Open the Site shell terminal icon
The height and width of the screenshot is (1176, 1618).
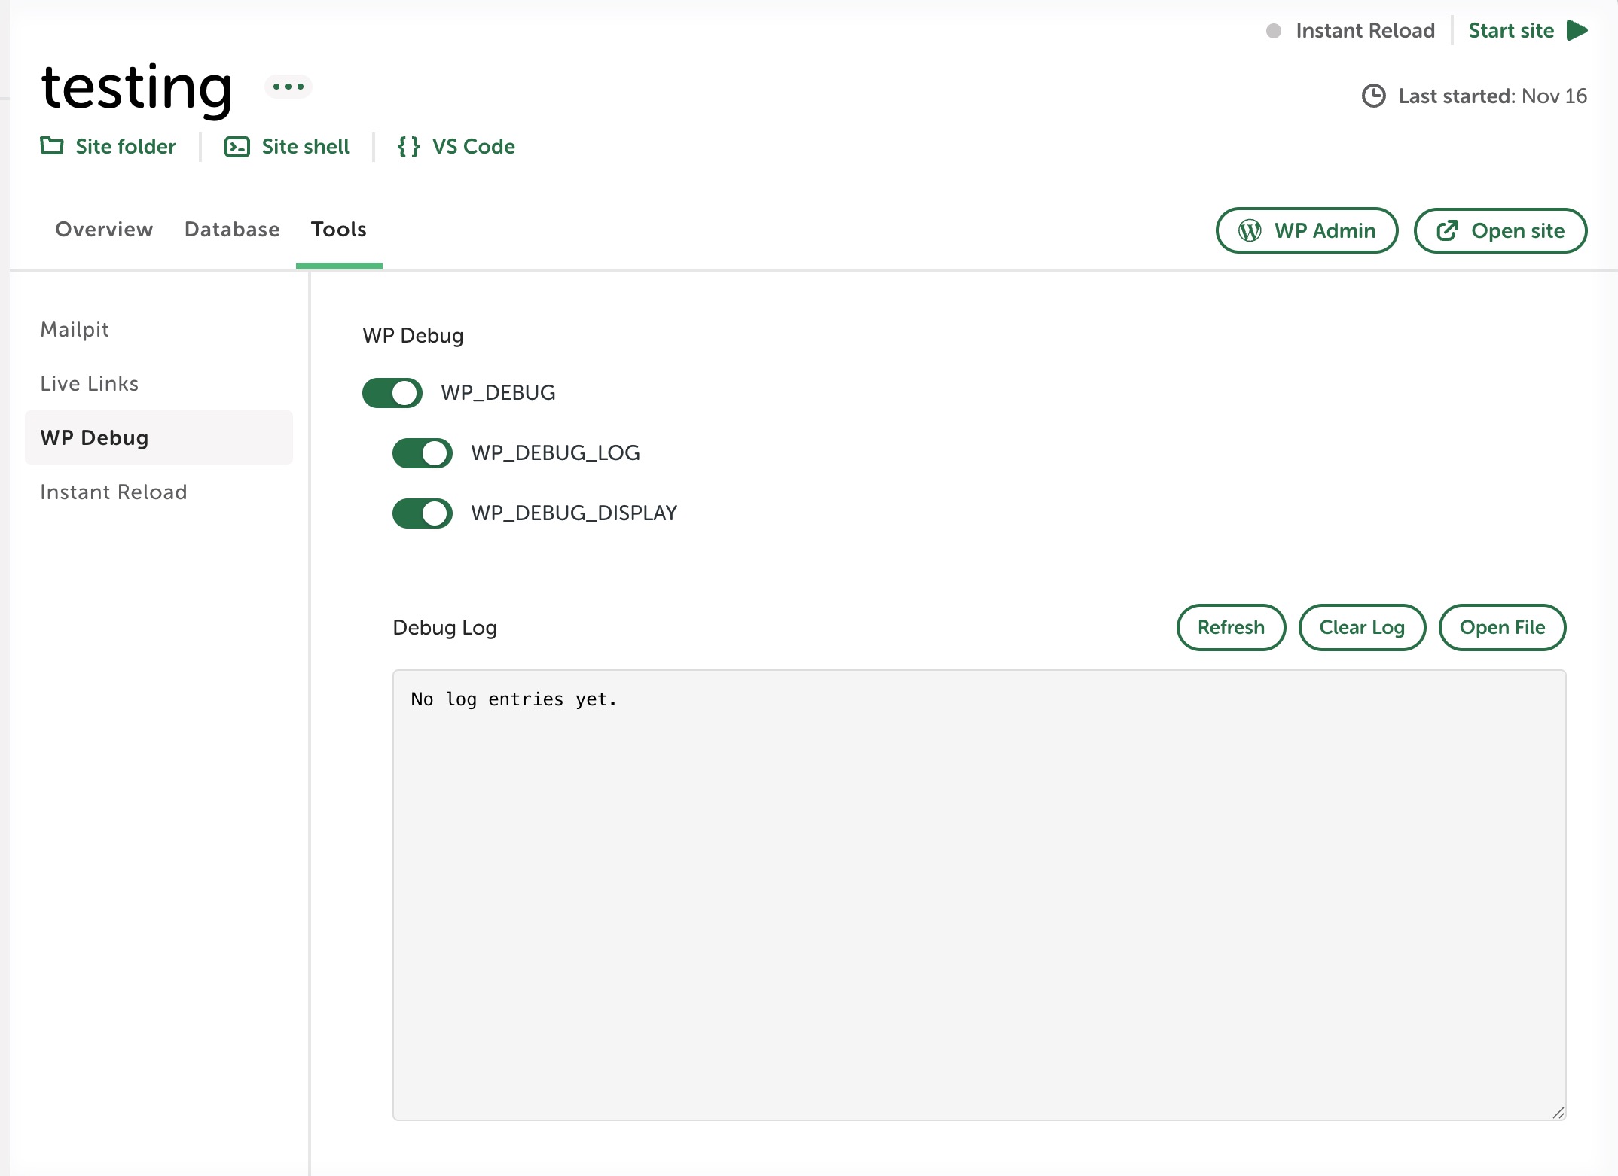(237, 146)
